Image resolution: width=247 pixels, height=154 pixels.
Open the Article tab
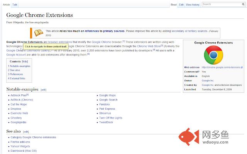click(x=6, y=5)
